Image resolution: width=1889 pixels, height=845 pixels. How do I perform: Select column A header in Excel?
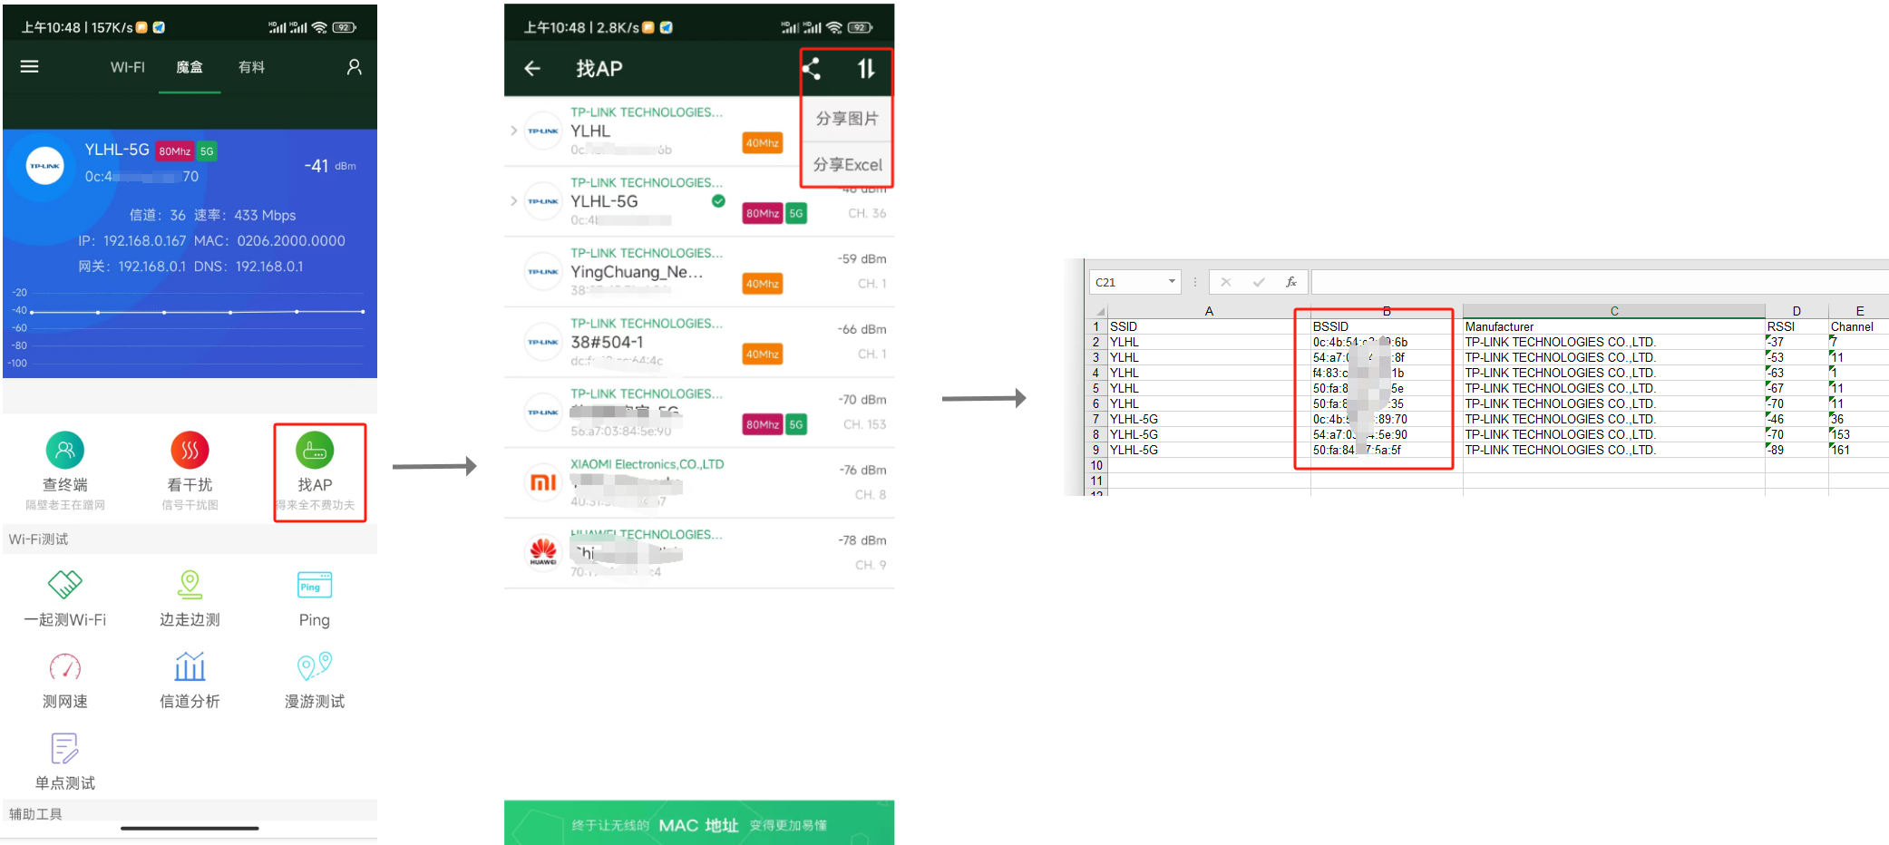coord(1209,311)
